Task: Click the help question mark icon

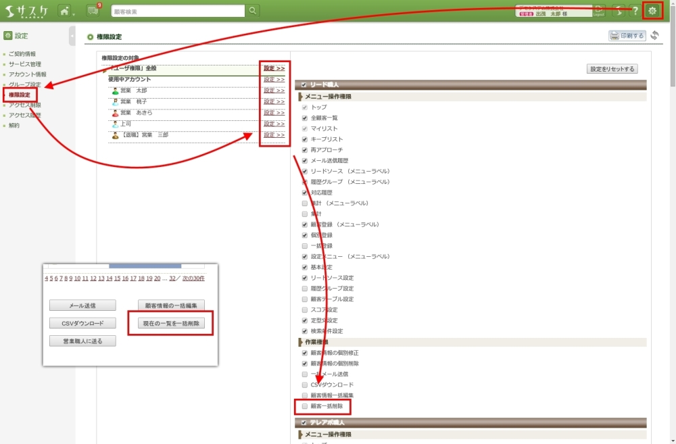Action: (635, 11)
